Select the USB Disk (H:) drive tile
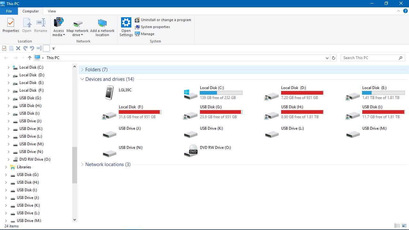Viewport: 409px width, 230px height. point(294,112)
